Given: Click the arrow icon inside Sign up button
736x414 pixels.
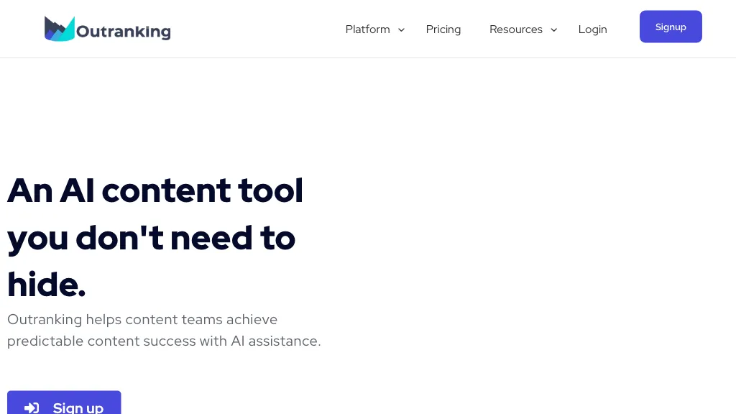Looking at the screenshot, I should coord(32,408).
